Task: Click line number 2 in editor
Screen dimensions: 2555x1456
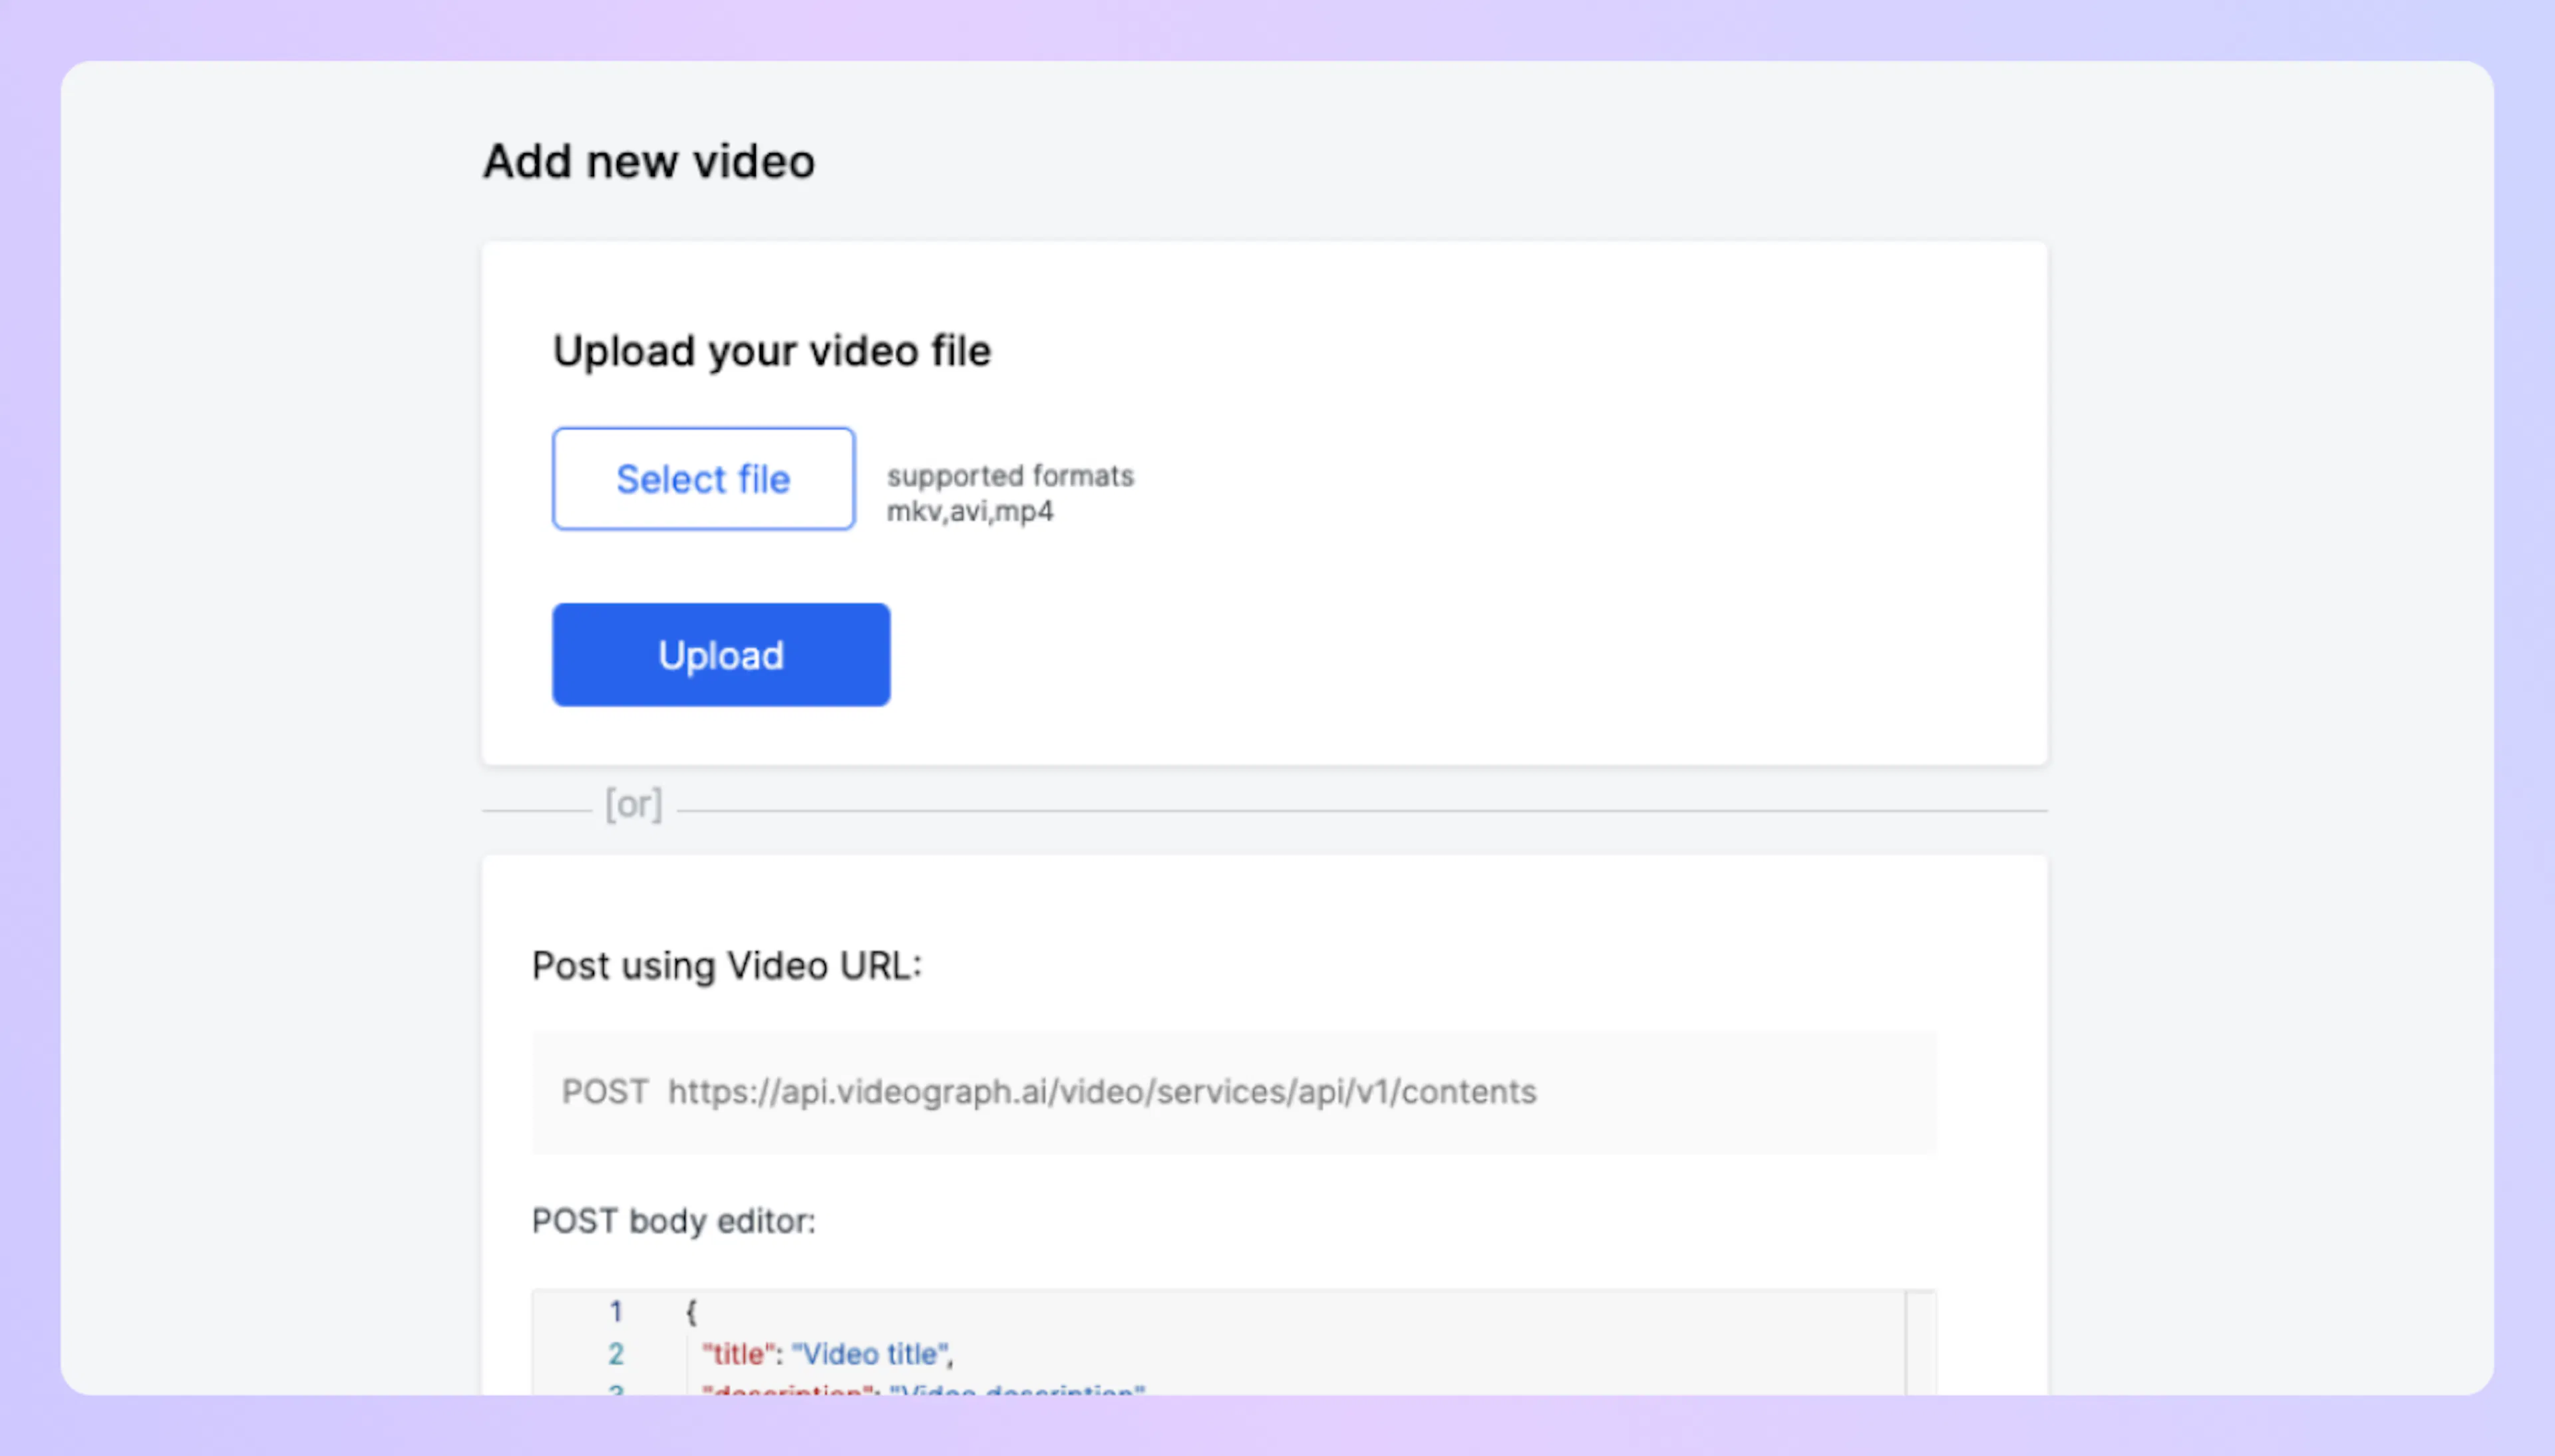Action: click(x=616, y=1353)
